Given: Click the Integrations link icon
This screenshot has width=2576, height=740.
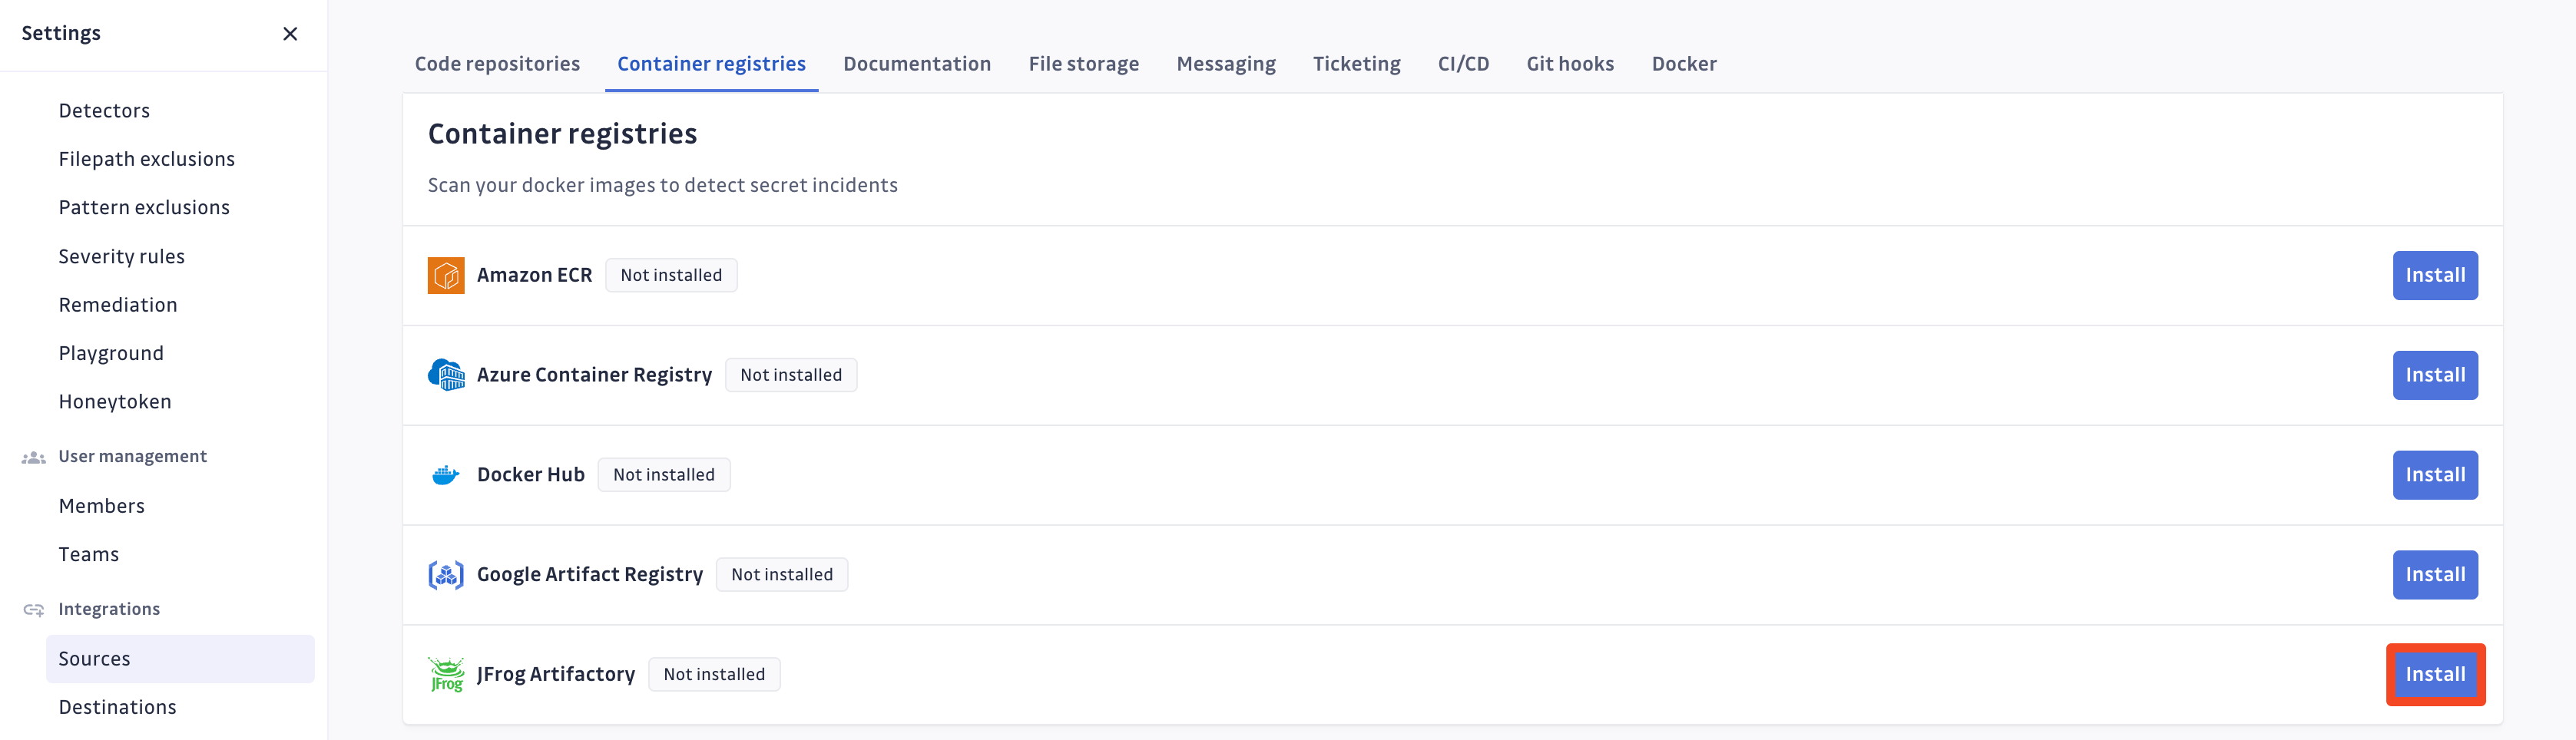Looking at the screenshot, I should [x=34, y=610].
